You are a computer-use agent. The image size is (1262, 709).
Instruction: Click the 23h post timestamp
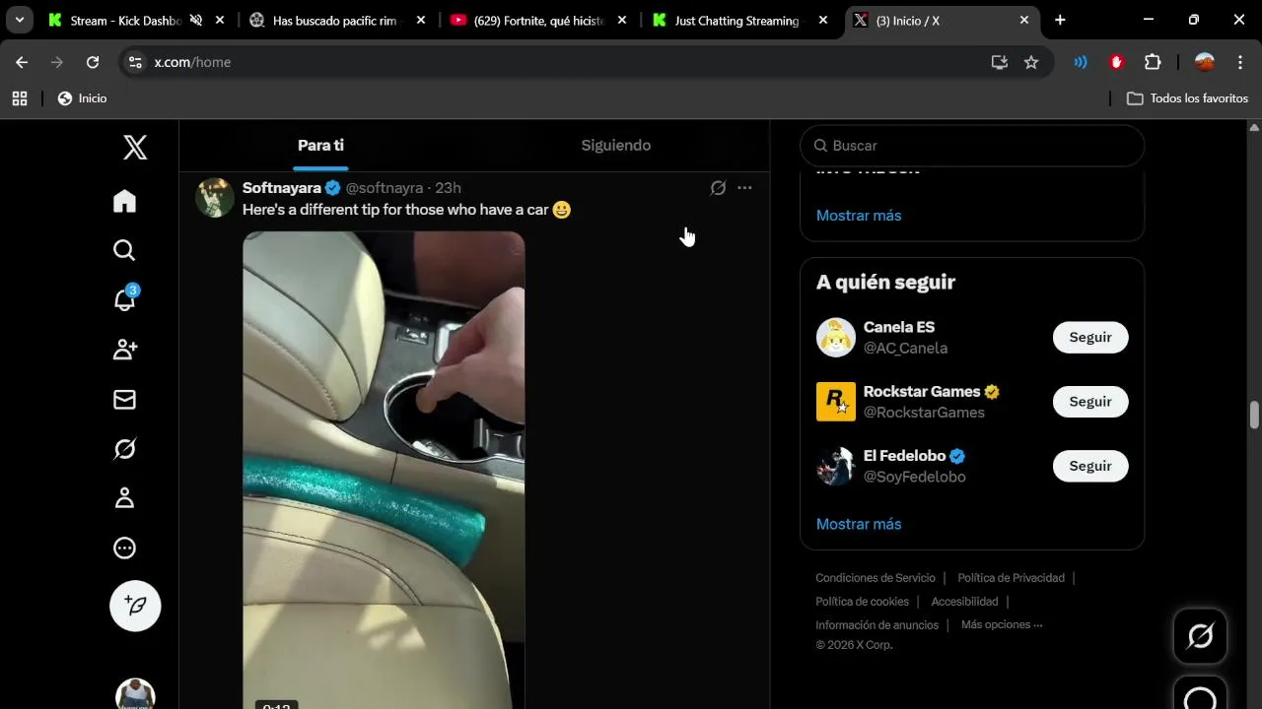(x=449, y=187)
